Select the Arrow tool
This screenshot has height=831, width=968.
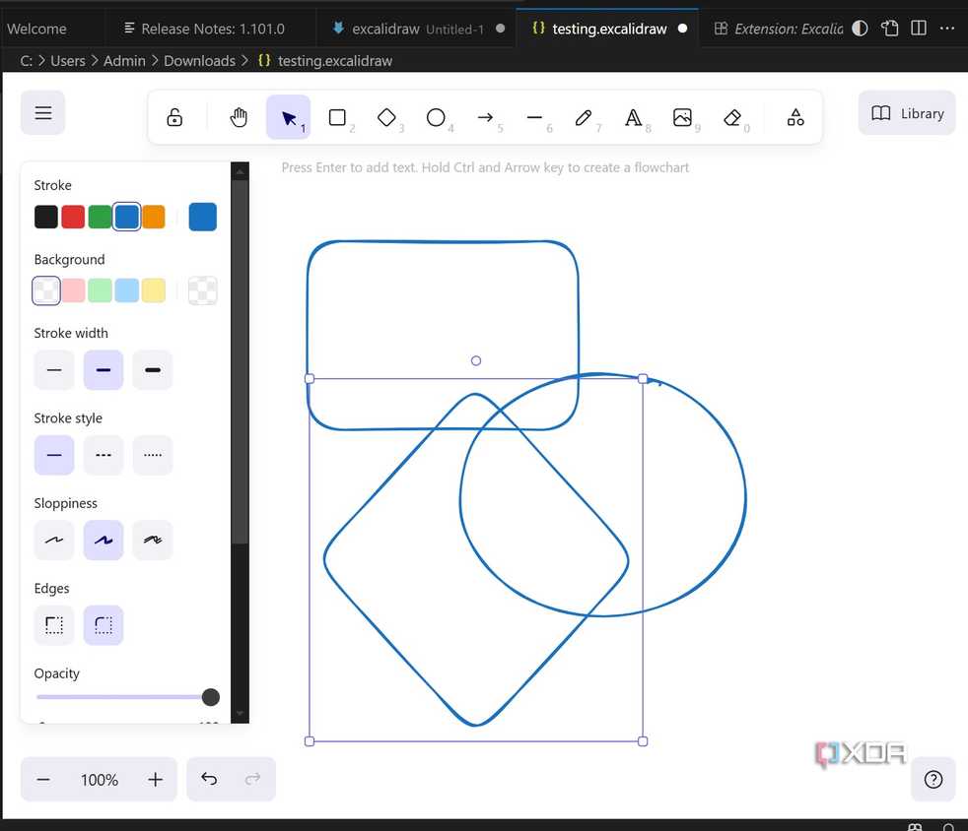click(x=485, y=117)
